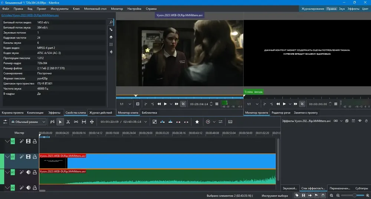Image resolution: width=371 pixels, height=199 pixels.
Task: Select the razor (scissors) cut tool
Action: pos(68,122)
